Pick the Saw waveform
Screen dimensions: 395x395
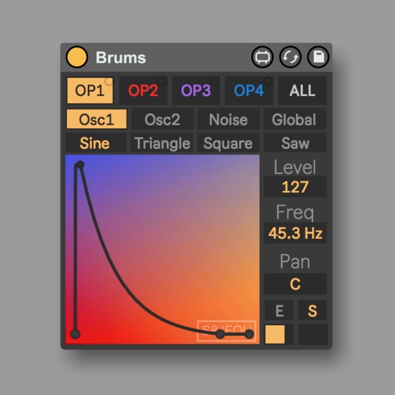[x=294, y=143]
